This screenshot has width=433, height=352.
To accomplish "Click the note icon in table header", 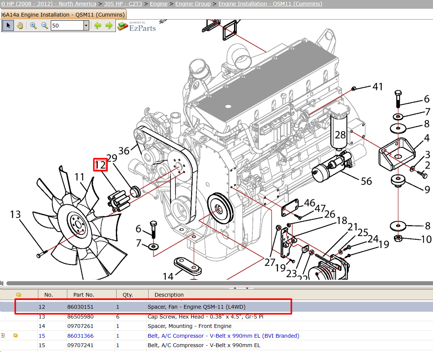I will pos(19,295).
